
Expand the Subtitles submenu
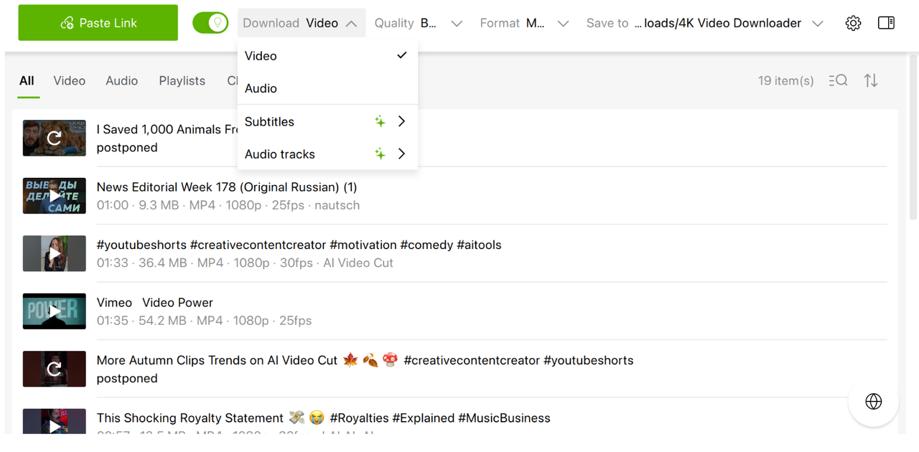(327, 121)
